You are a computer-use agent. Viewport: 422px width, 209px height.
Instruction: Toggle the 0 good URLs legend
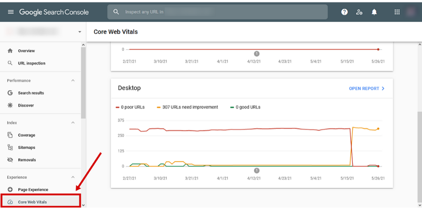tap(245, 107)
